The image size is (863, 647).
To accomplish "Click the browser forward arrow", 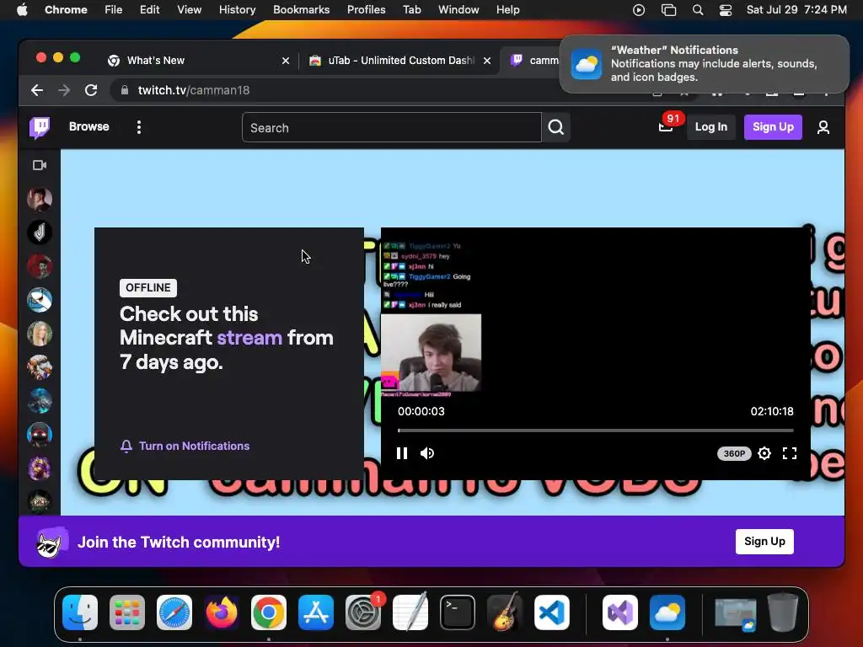I will [x=64, y=90].
